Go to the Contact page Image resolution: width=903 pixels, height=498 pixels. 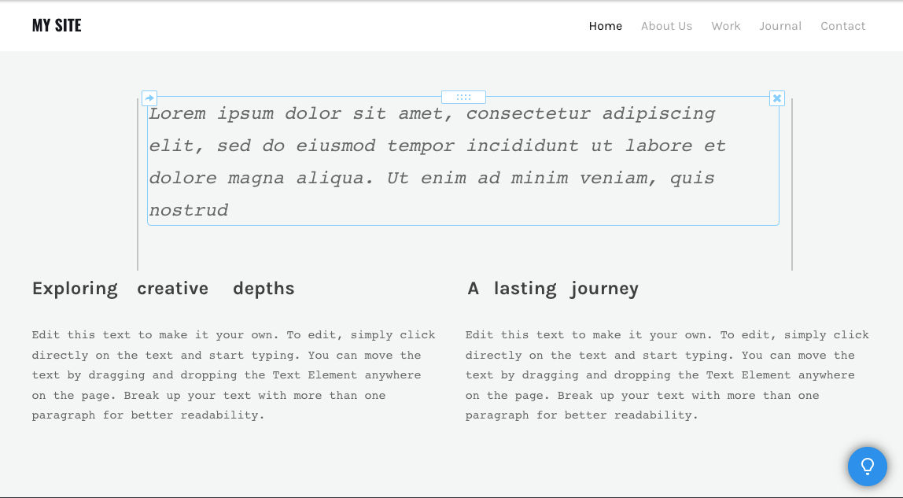842,26
